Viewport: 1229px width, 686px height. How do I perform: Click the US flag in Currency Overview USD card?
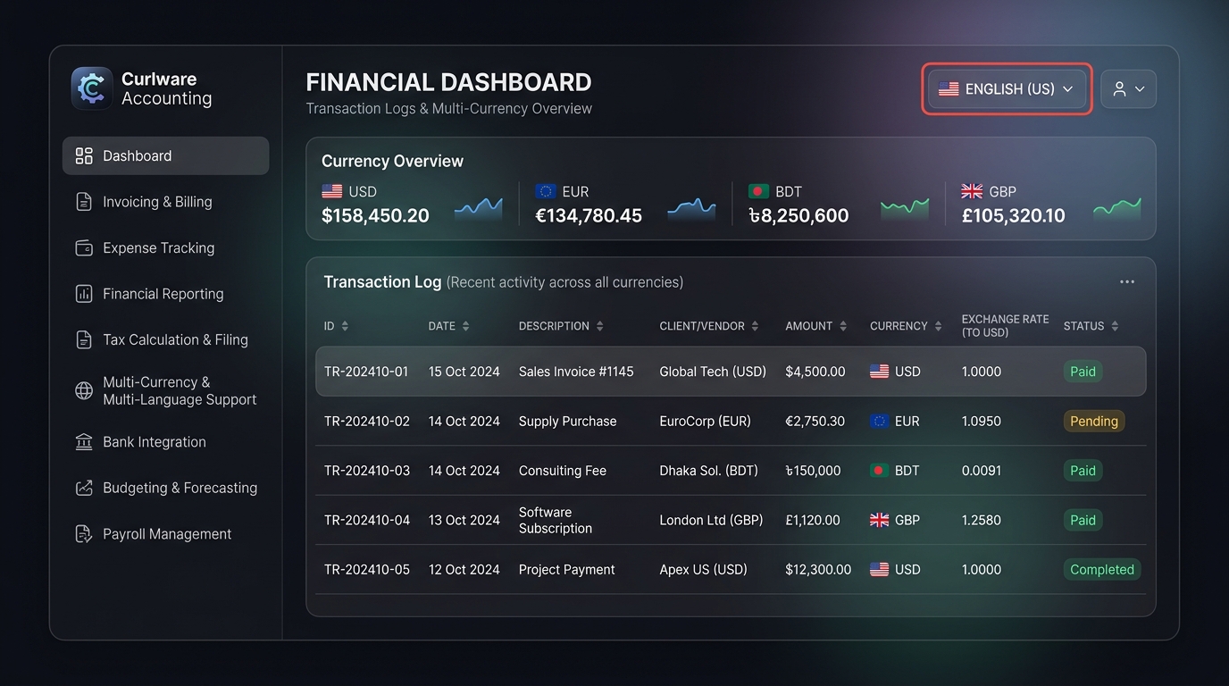(332, 191)
